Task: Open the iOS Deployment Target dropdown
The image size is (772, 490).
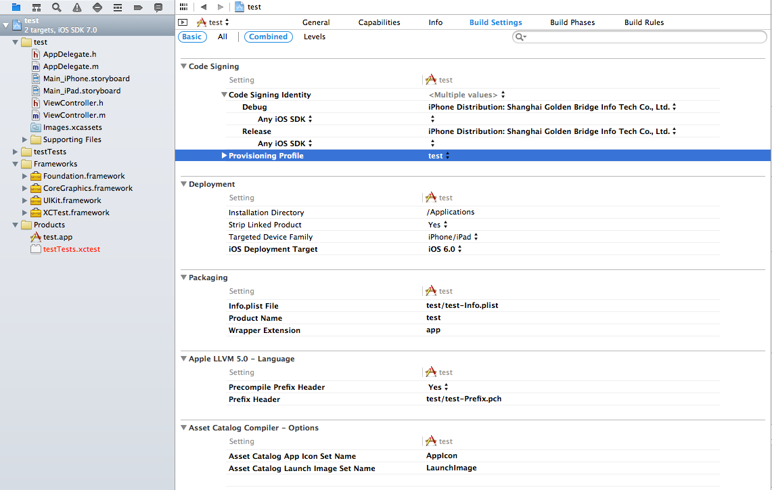Action: click(445, 249)
